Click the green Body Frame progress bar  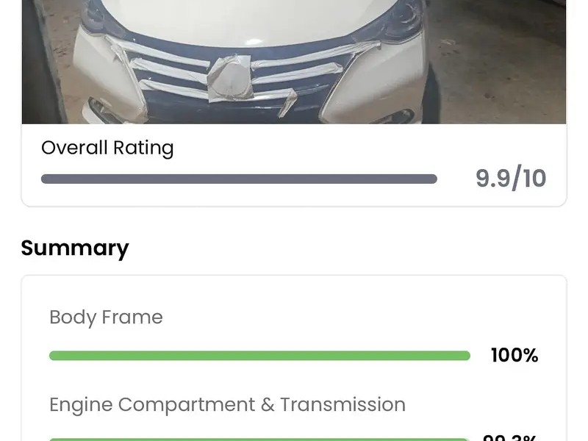[259, 356]
